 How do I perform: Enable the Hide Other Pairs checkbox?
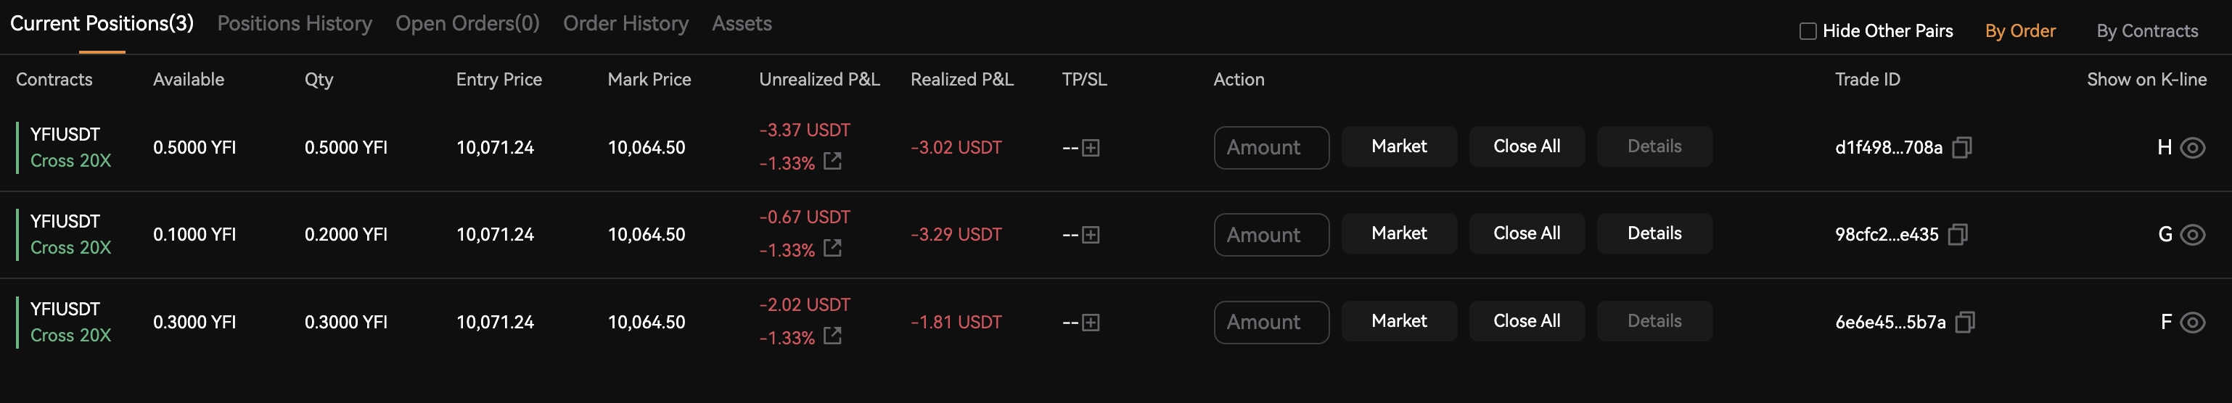(1808, 31)
